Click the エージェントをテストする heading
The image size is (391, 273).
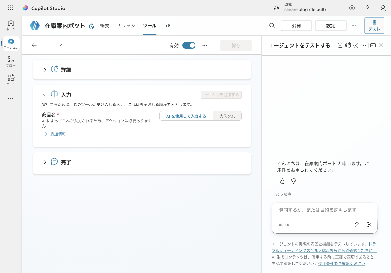(x=299, y=45)
